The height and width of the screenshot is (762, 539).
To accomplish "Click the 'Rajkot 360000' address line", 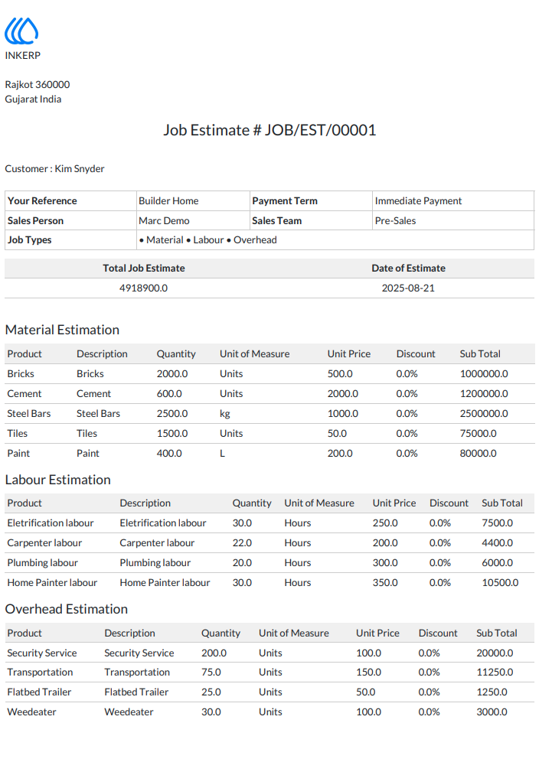I will point(38,85).
